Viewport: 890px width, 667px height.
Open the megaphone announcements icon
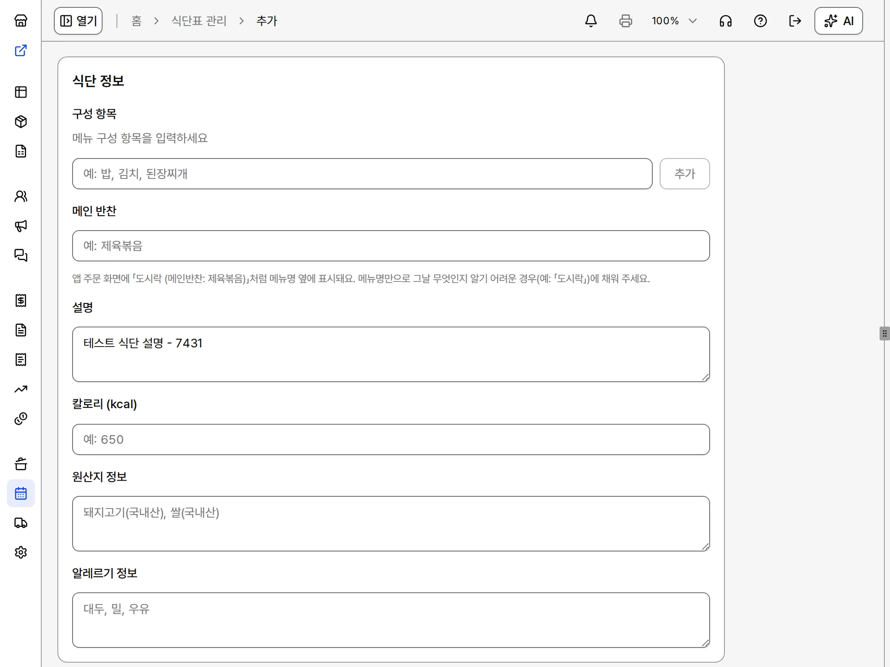click(x=21, y=226)
